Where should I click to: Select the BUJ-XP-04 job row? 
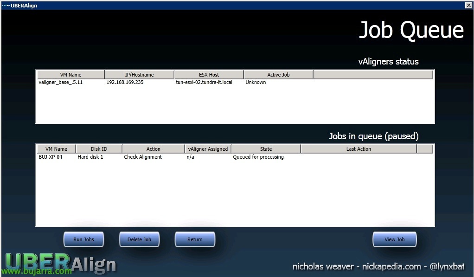point(235,157)
